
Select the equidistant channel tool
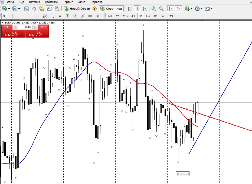(x=45, y=16)
